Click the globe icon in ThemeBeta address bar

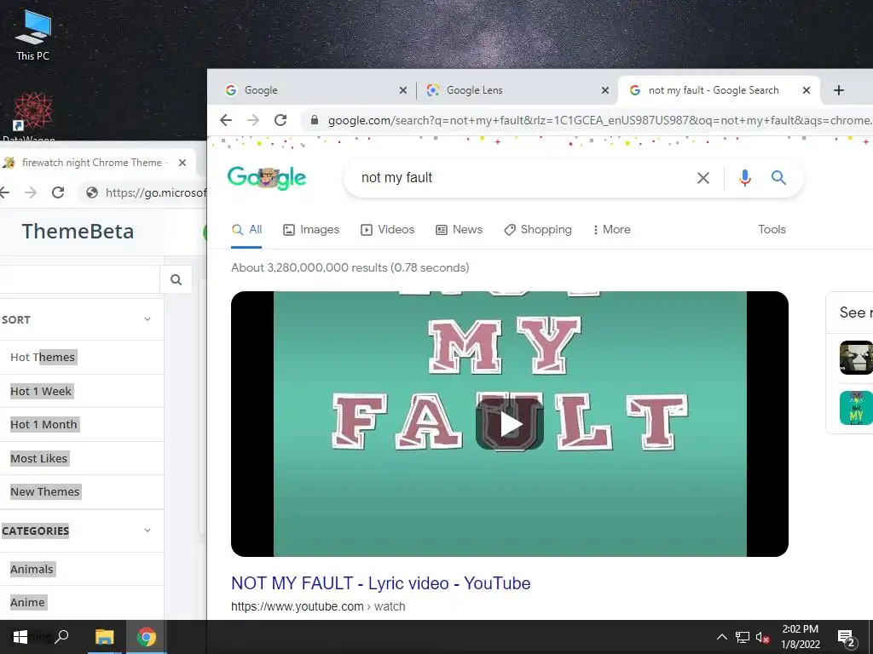[x=92, y=193]
